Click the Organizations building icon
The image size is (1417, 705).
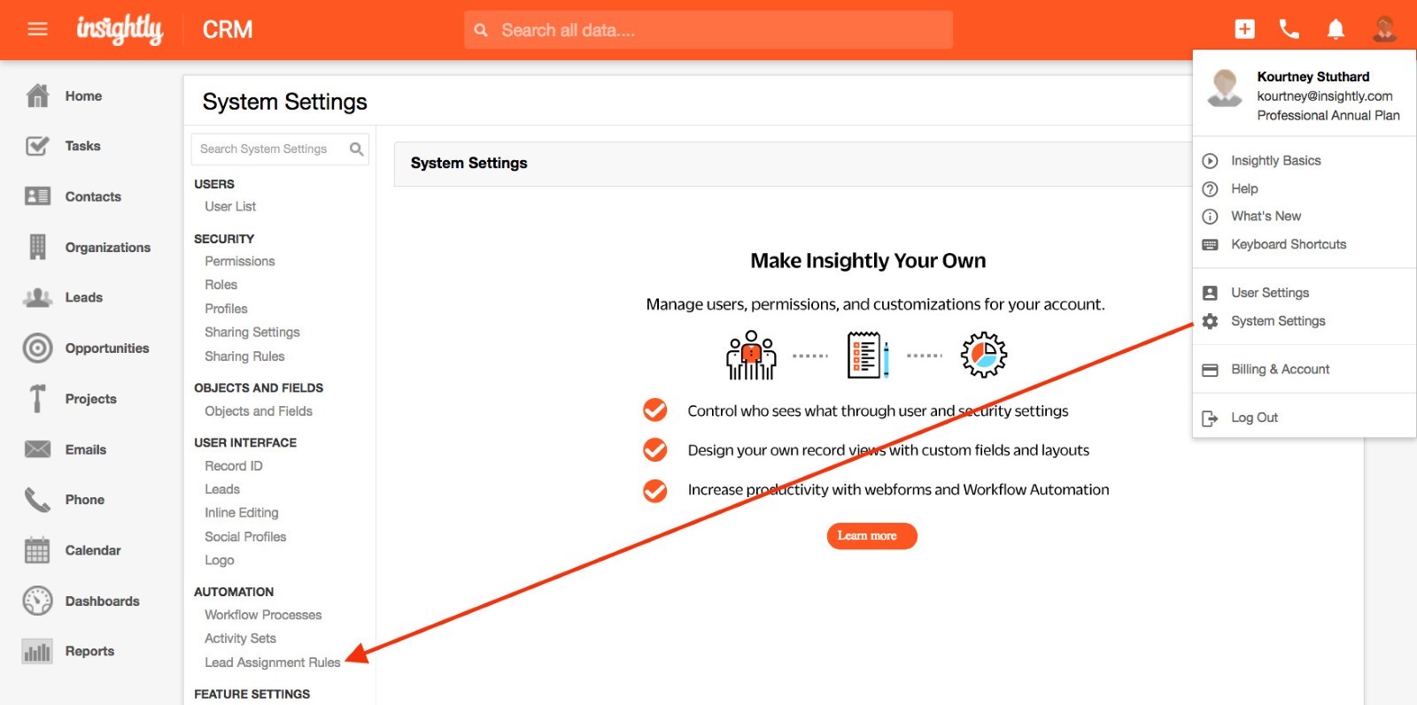(x=37, y=247)
